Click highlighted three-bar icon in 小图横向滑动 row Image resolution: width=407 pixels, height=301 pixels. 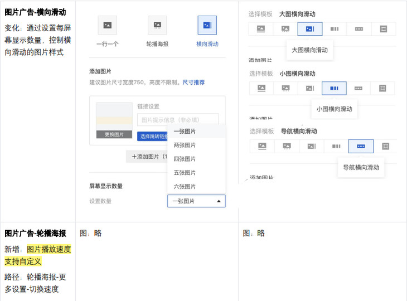click(x=334, y=88)
